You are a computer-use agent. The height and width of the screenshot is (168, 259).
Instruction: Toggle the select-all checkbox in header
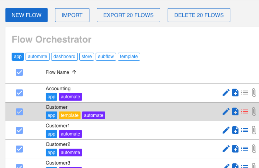(x=19, y=72)
